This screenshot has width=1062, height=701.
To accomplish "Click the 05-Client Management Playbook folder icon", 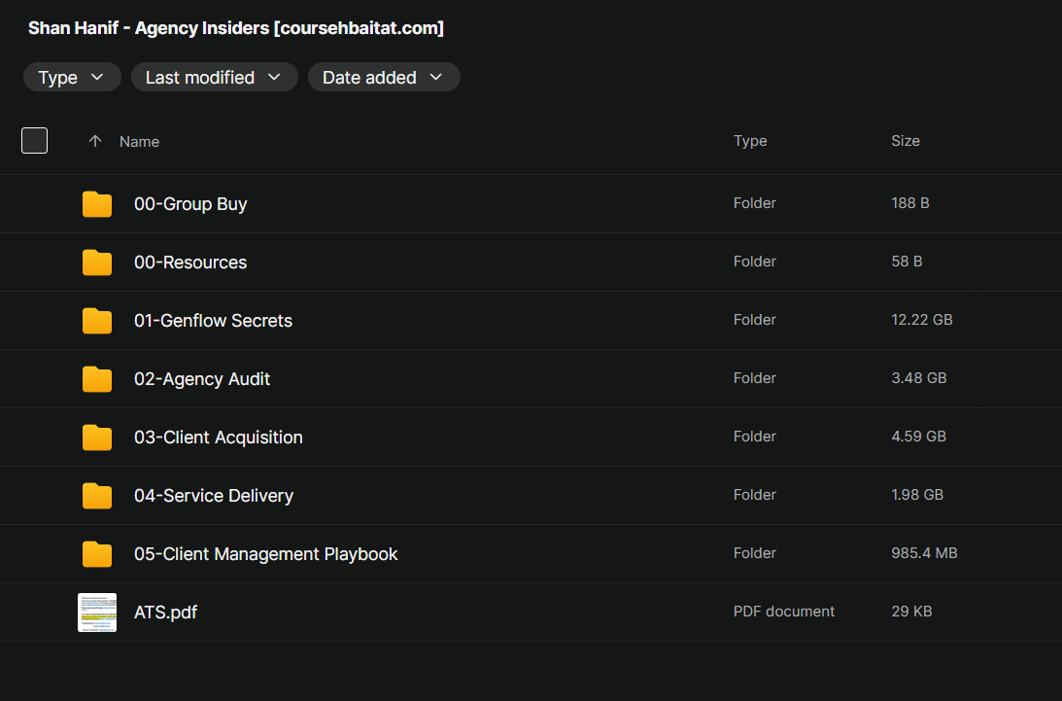I will [x=97, y=554].
